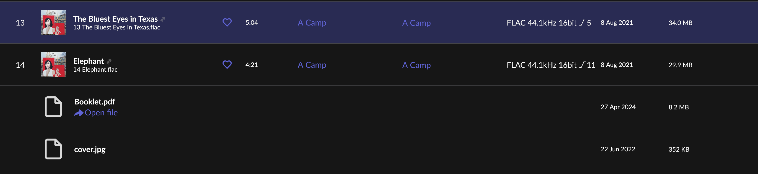The height and width of the screenshot is (174, 758).
Task: Open first A Camp link on Elephant row
Action: click(312, 65)
